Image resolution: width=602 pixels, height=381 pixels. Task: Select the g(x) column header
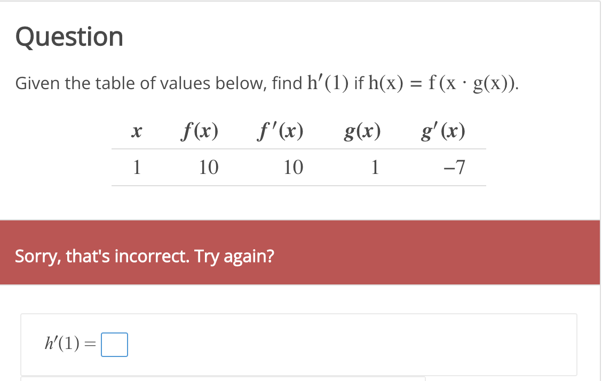pyautogui.click(x=363, y=131)
